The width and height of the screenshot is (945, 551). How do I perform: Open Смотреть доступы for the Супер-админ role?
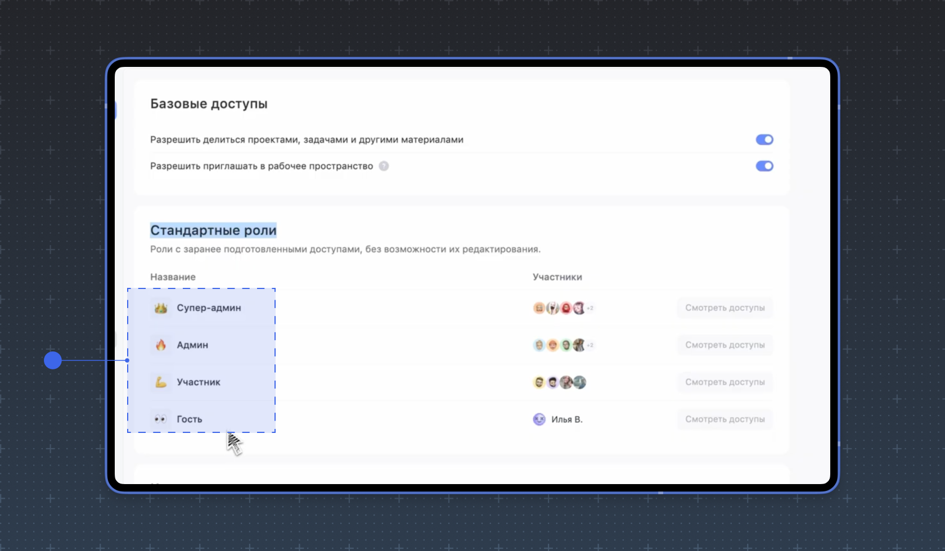click(x=724, y=308)
